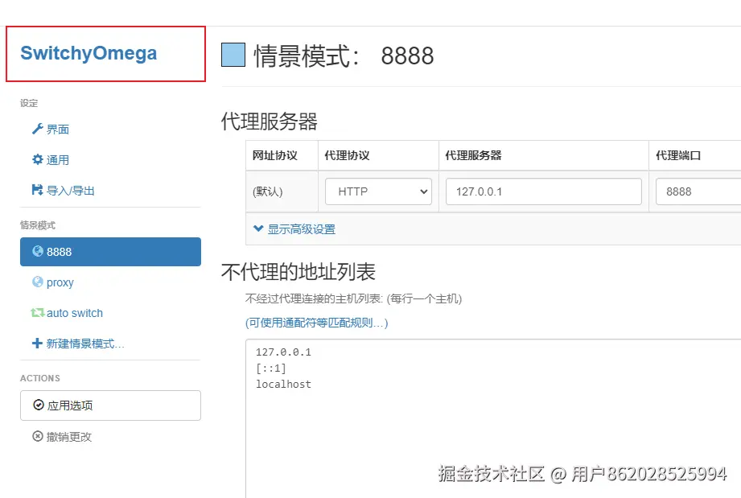Click the cancel icon beside 撤销更改
The image size is (741, 498).
point(38,436)
